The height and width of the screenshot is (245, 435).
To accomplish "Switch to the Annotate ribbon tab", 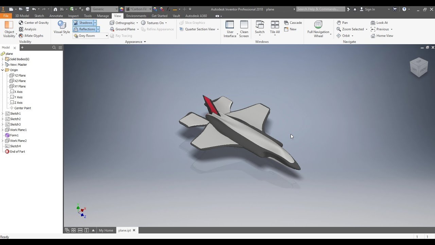I will point(56,16).
